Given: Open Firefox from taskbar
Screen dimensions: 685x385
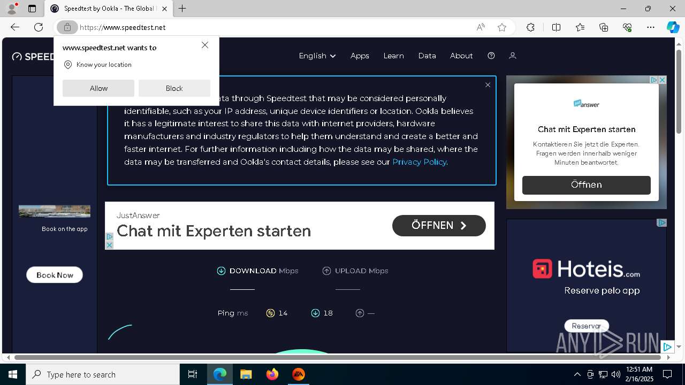Looking at the screenshot, I should [x=272, y=374].
